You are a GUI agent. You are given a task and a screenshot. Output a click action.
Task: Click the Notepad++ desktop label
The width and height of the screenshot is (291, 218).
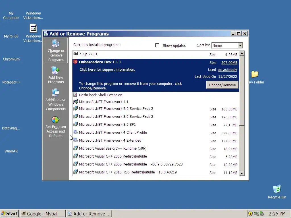[11, 82]
